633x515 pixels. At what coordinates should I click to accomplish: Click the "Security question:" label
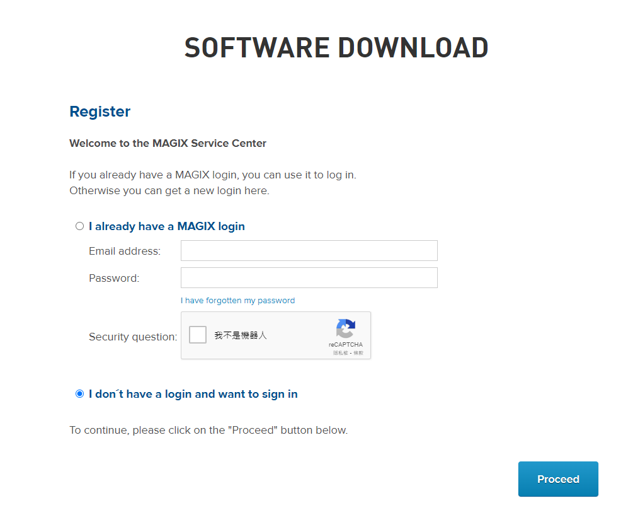point(133,337)
